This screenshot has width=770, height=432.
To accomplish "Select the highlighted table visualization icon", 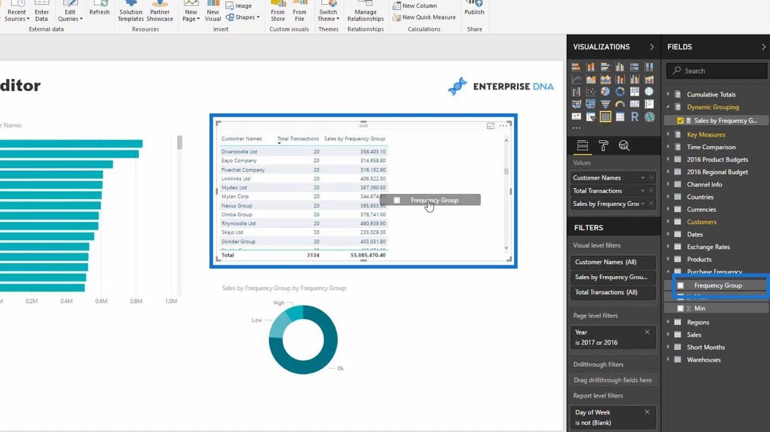I will tap(605, 116).
